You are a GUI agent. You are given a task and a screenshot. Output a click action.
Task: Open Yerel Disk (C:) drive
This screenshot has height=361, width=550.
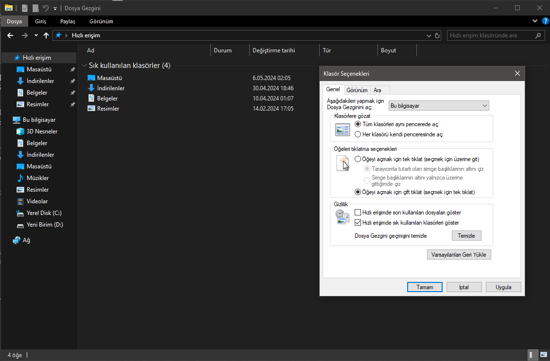click(44, 213)
